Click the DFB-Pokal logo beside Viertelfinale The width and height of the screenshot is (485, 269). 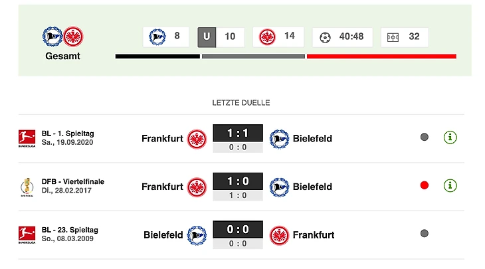pyautogui.click(x=26, y=186)
